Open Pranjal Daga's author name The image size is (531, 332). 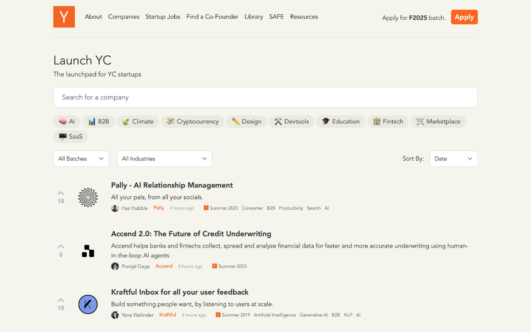pos(135,266)
